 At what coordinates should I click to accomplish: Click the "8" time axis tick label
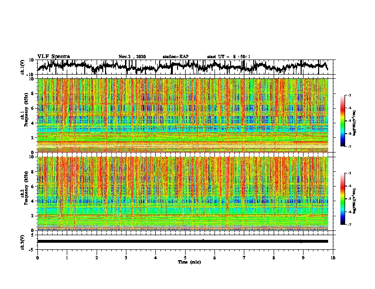[x=274, y=258]
